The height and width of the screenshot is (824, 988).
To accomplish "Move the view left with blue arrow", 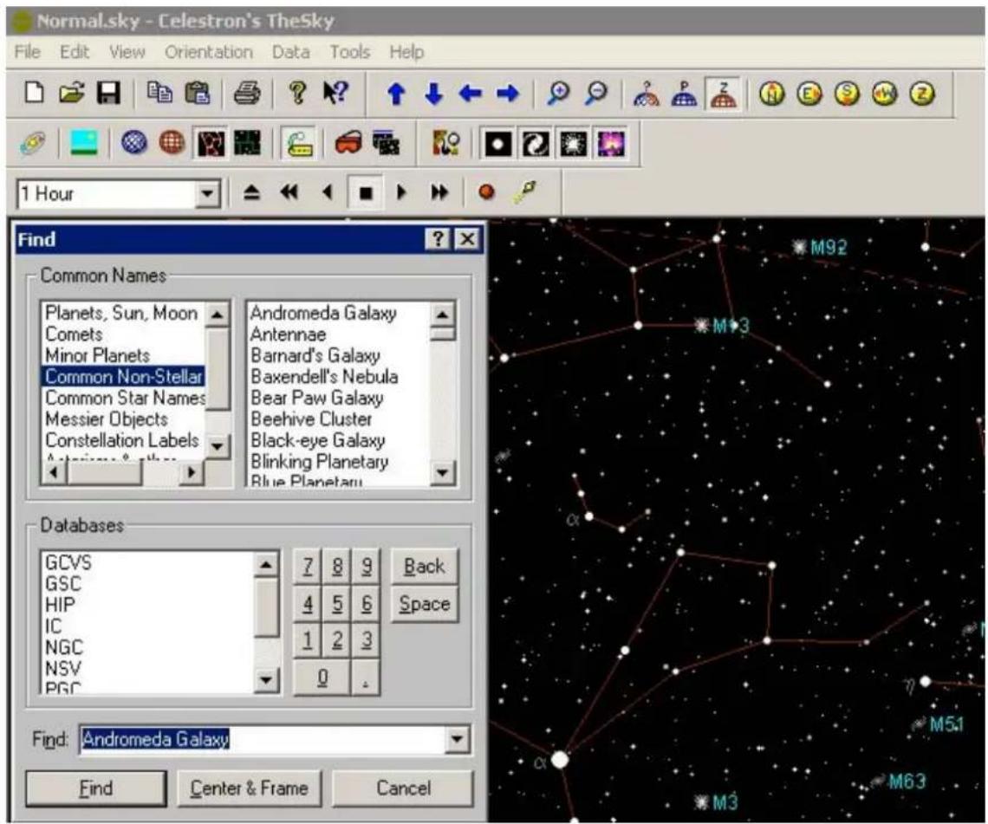I will pyautogui.click(x=471, y=94).
